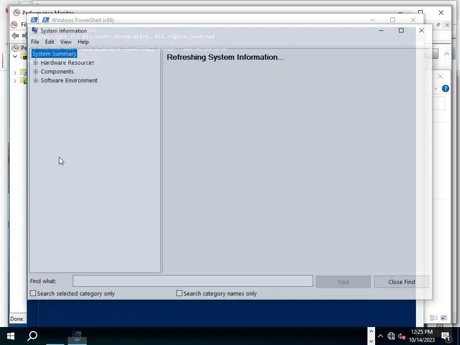Select the Components tree item
Viewport: 460px width, 345px height.
[57, 71]
